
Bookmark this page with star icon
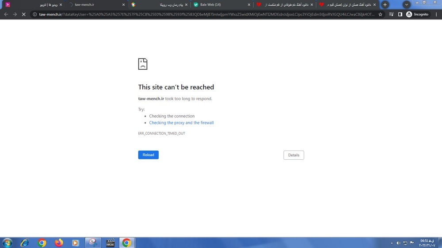380,15
